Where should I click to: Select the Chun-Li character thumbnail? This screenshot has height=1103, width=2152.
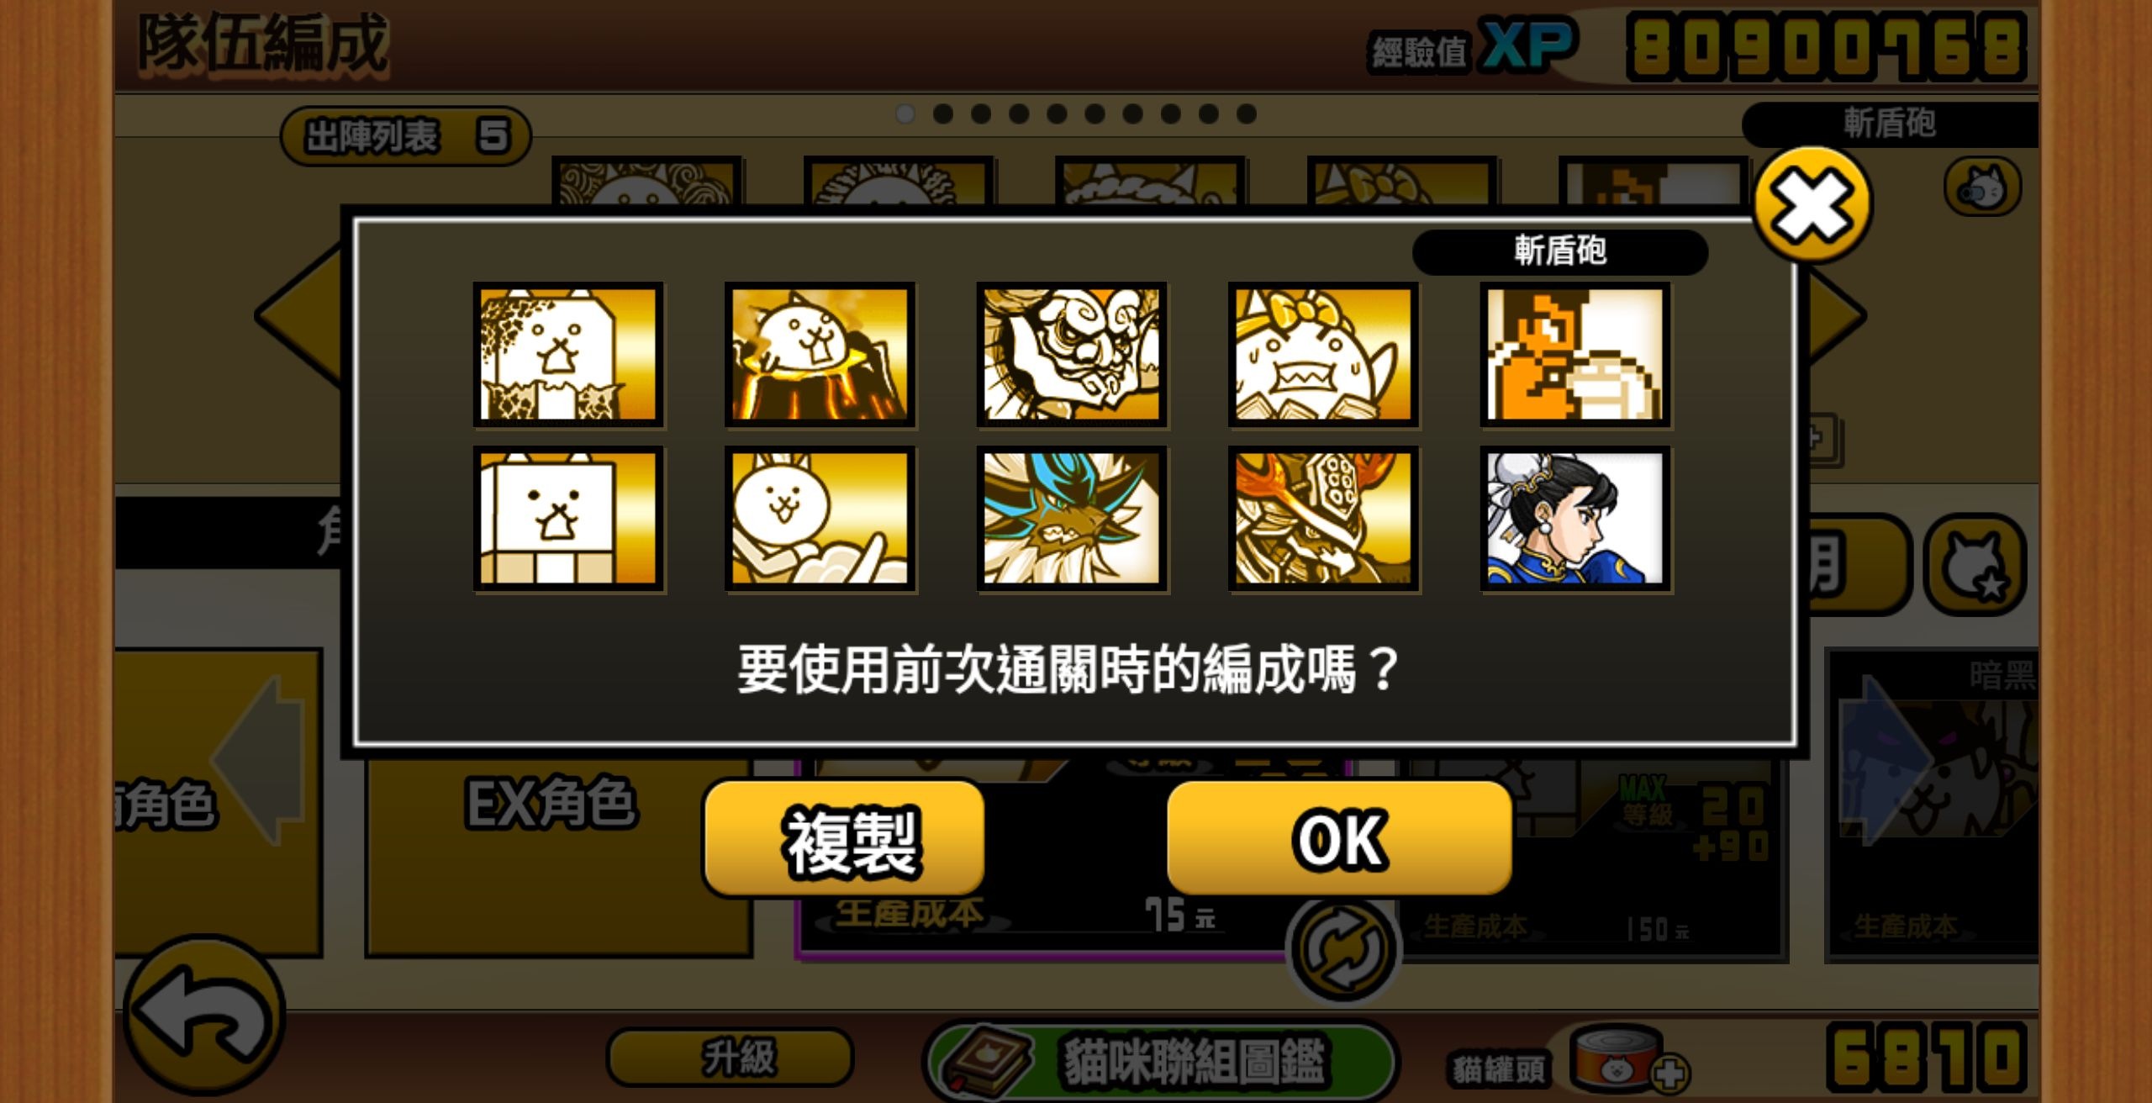[1574, 519]
